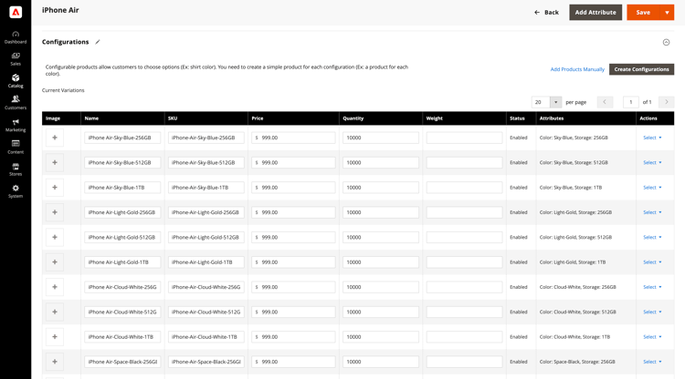Viewport: 685px width, 379px height.
Task: Click the iPhone Air page title
Action: pos(60,10)
